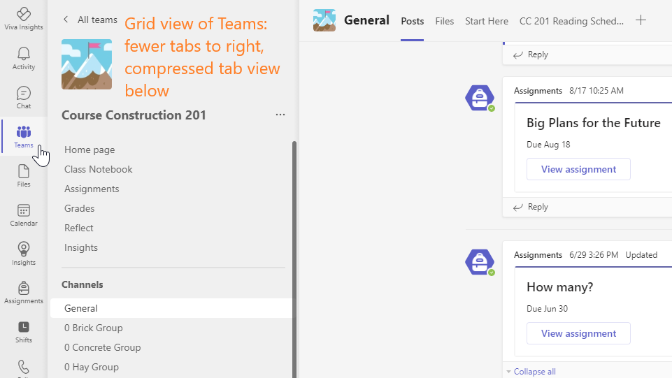Open the Calls phone icon

[24, 368]
